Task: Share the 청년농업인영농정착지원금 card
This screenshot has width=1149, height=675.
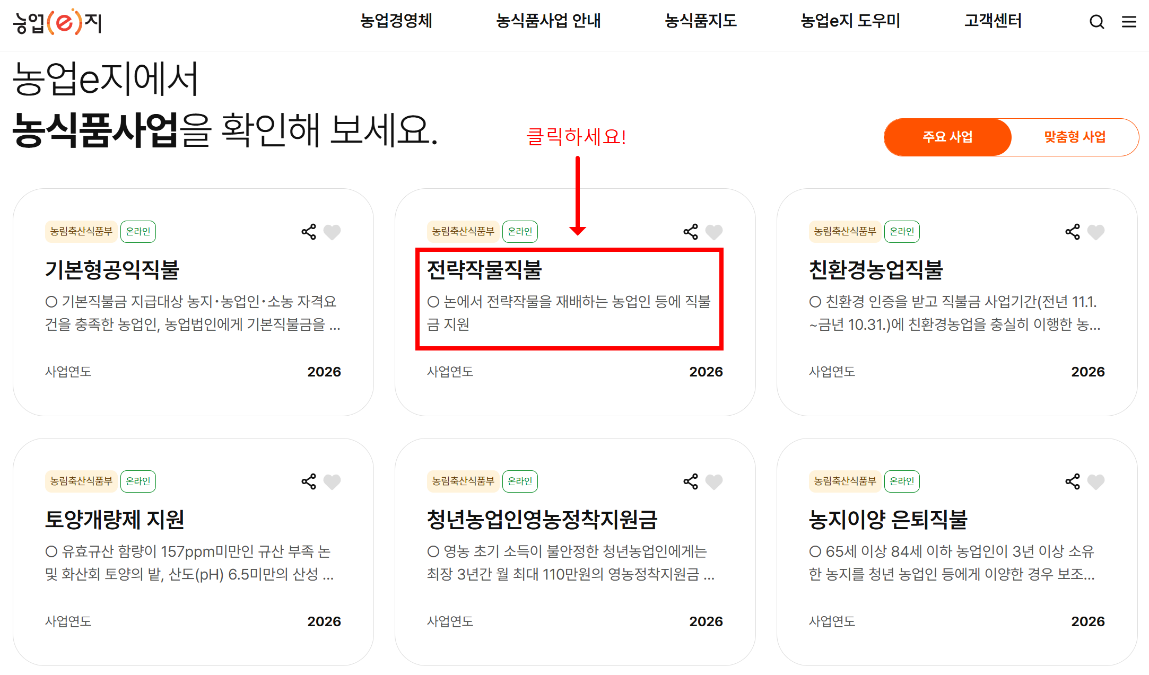Action: [x=691, y=481]
